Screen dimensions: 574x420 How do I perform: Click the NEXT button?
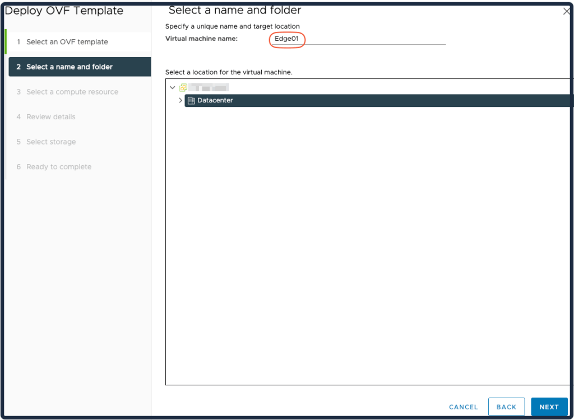(x=549, y=407)
